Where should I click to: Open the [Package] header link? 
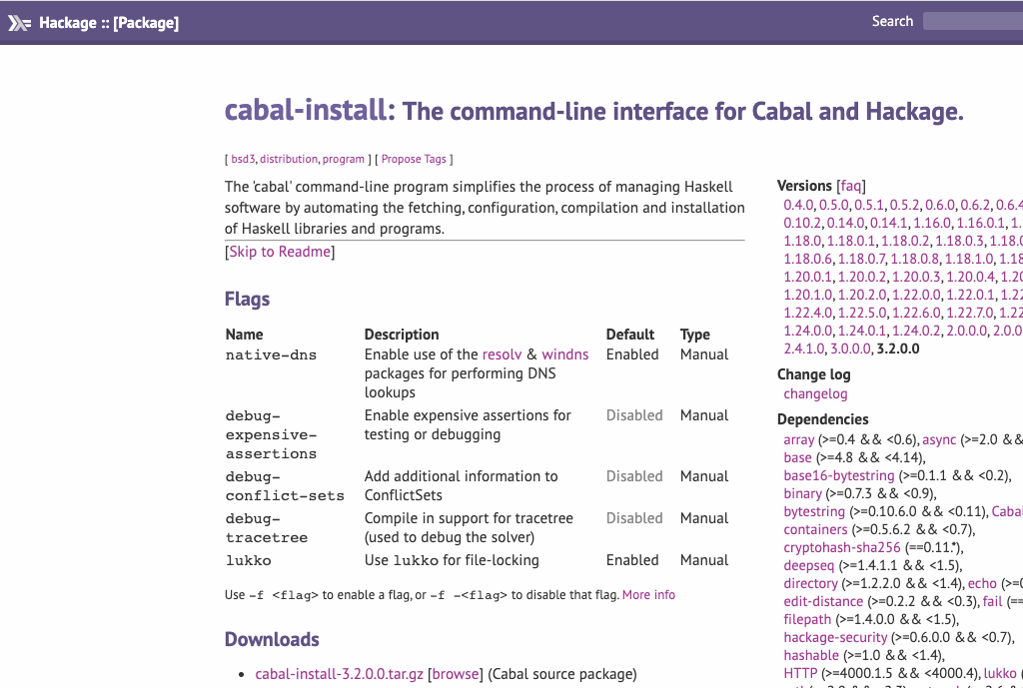[x=146, y=23]
